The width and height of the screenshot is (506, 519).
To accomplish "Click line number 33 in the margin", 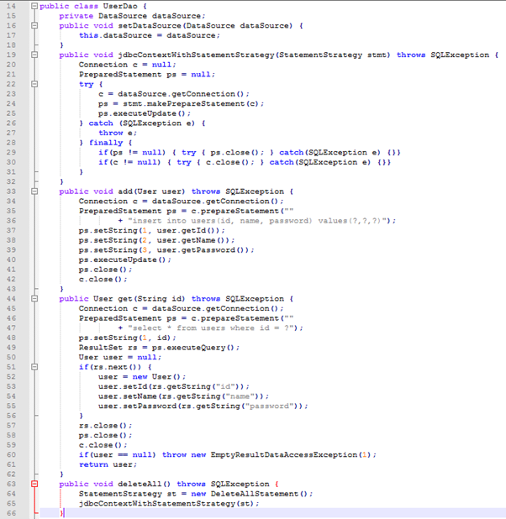I will (x=11, y=191).
